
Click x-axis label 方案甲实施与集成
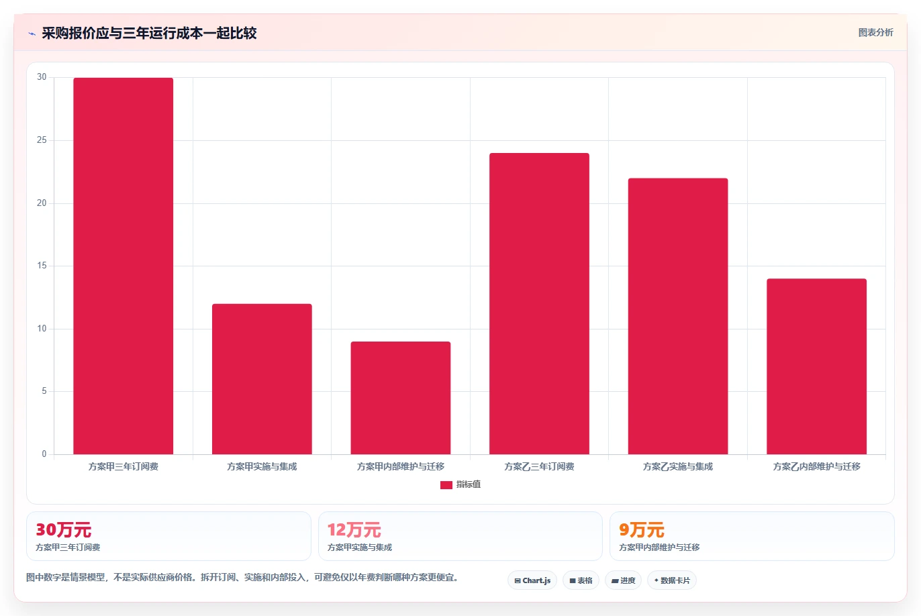click(x=262, y=466)
